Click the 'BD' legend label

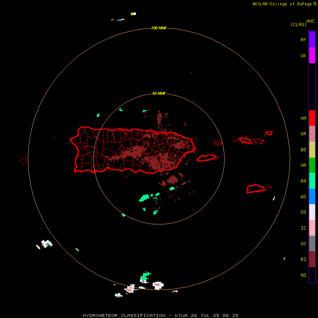303,150
